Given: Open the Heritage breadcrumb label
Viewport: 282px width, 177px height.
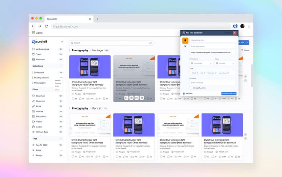Looking at the screenshot, I should tap(97, 51).
